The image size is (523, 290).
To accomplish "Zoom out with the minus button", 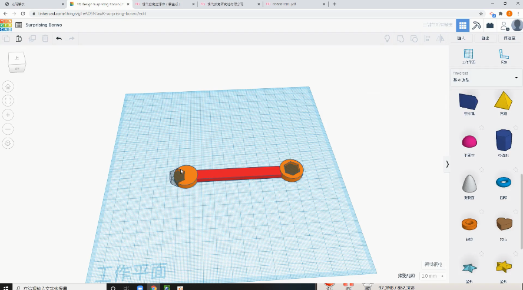I will tap(8, 129).
